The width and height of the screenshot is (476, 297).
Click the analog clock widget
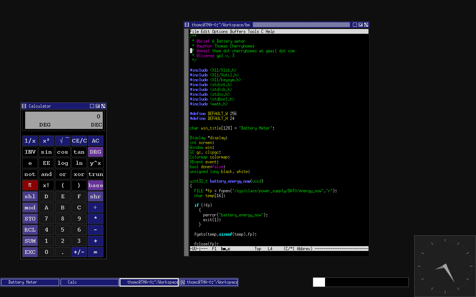tap(445, 266)
